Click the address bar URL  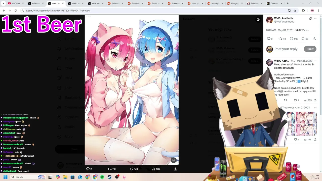tap(58, 11)
